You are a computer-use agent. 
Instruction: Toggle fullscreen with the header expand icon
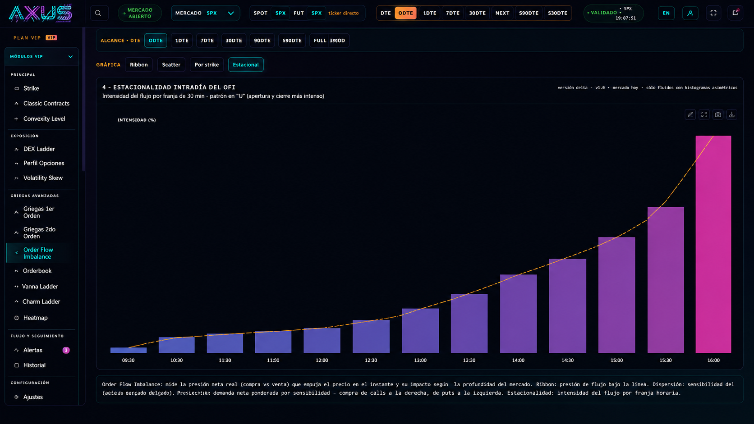tap(713, 13)
